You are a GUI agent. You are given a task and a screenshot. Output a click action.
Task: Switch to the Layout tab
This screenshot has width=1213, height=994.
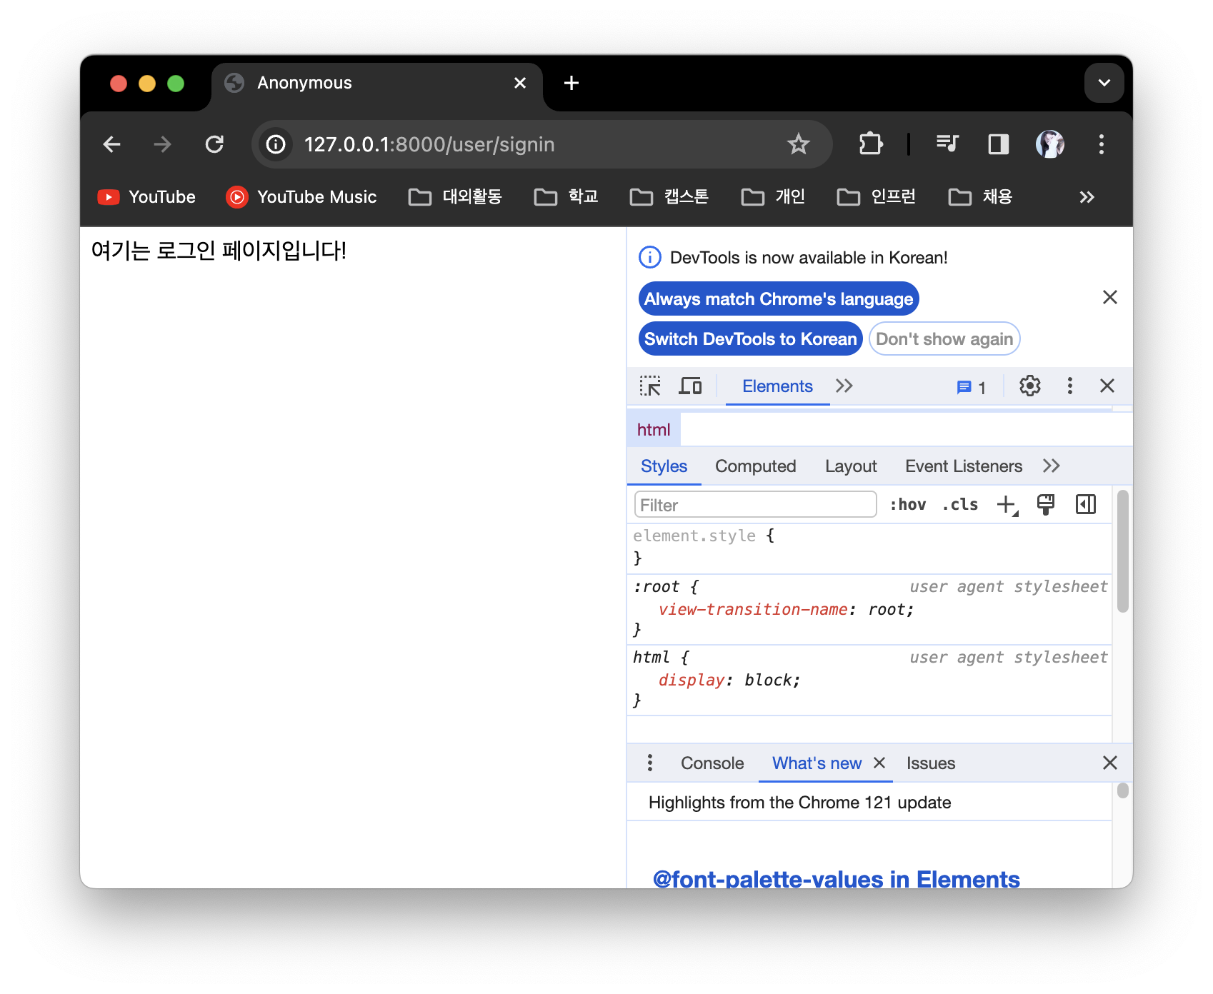pos(851,466)
